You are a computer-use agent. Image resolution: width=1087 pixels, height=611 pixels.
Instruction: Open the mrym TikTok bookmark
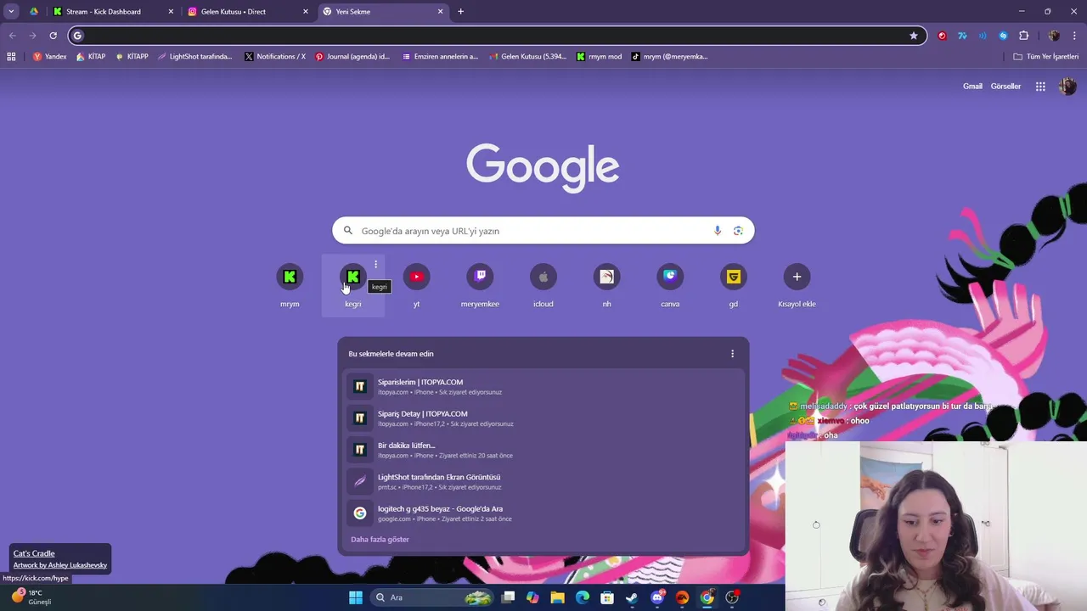pyautogui.click(x=669, y=57)
